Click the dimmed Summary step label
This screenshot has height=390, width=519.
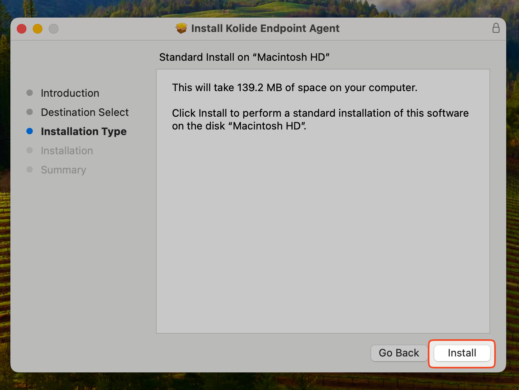coord(64,170)
